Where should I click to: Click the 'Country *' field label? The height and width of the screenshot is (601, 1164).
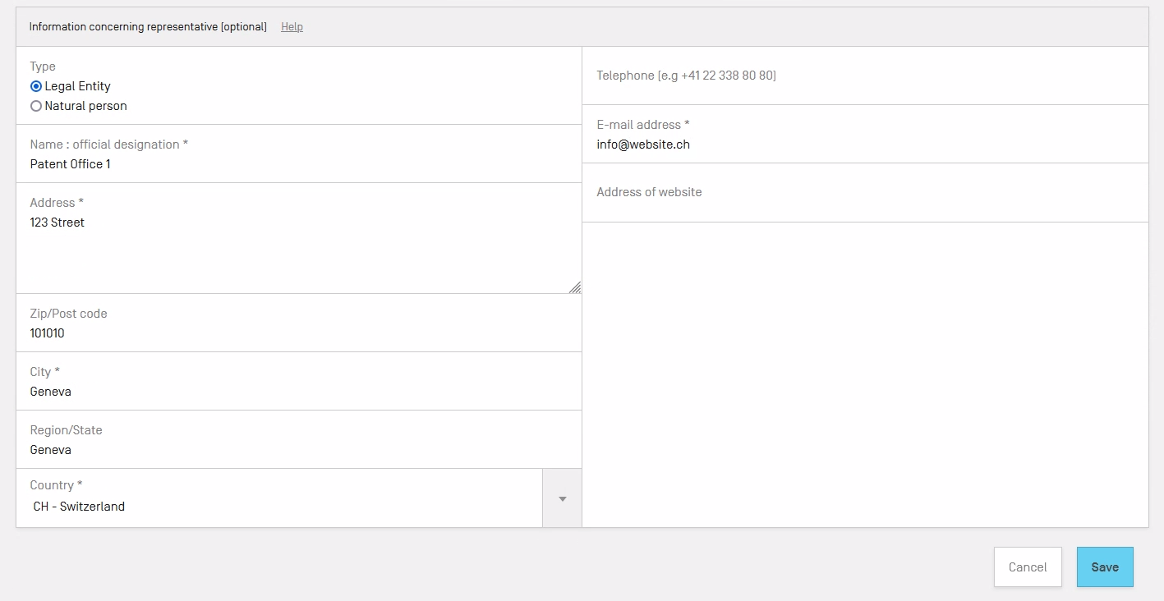coord(56,485)
